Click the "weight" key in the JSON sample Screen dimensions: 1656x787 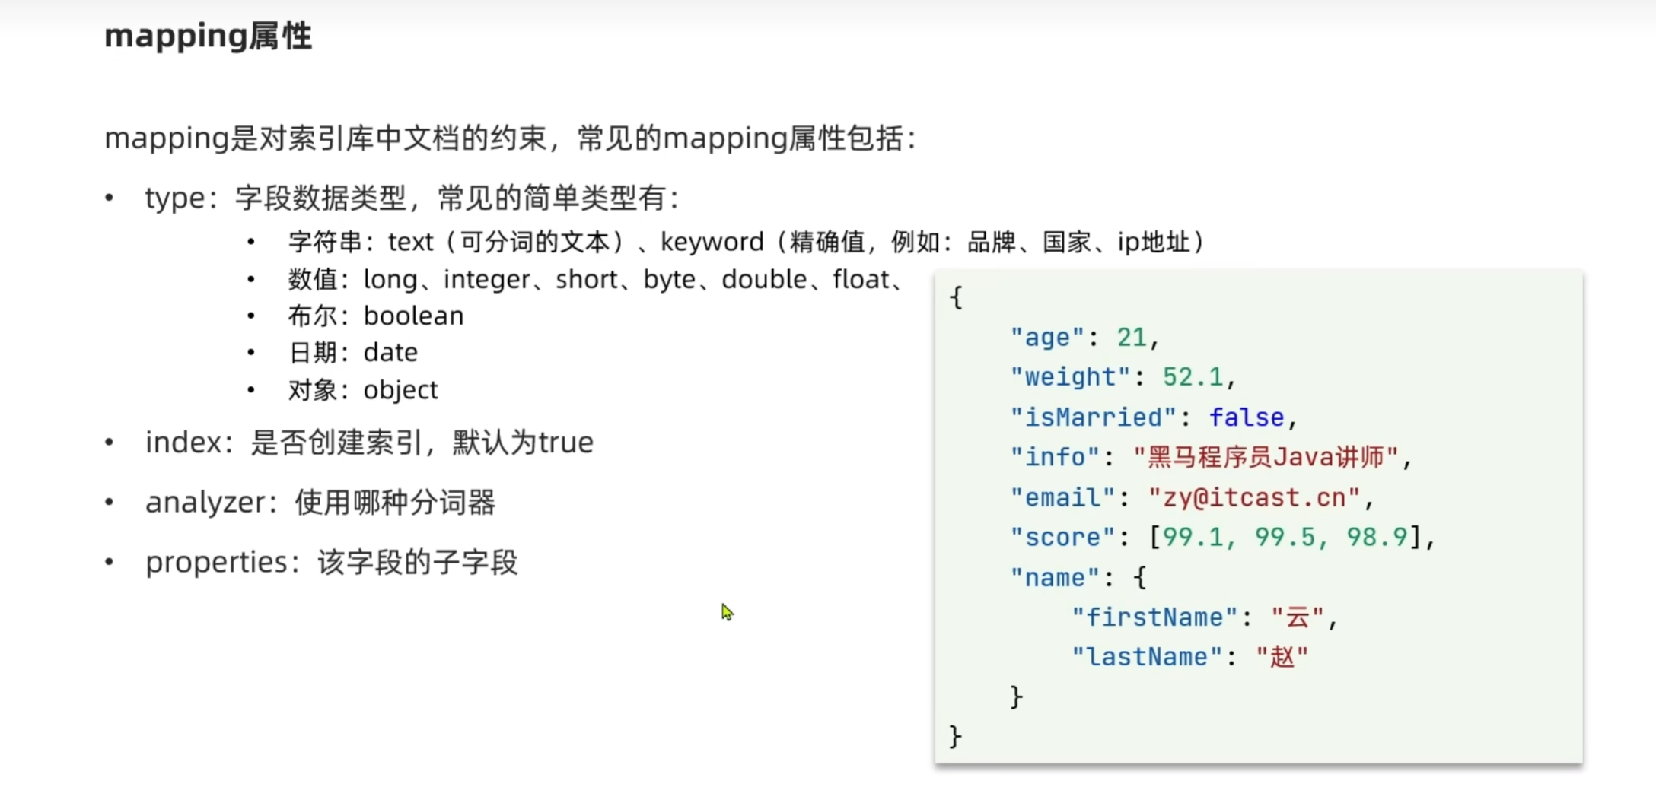[1071, 376]
